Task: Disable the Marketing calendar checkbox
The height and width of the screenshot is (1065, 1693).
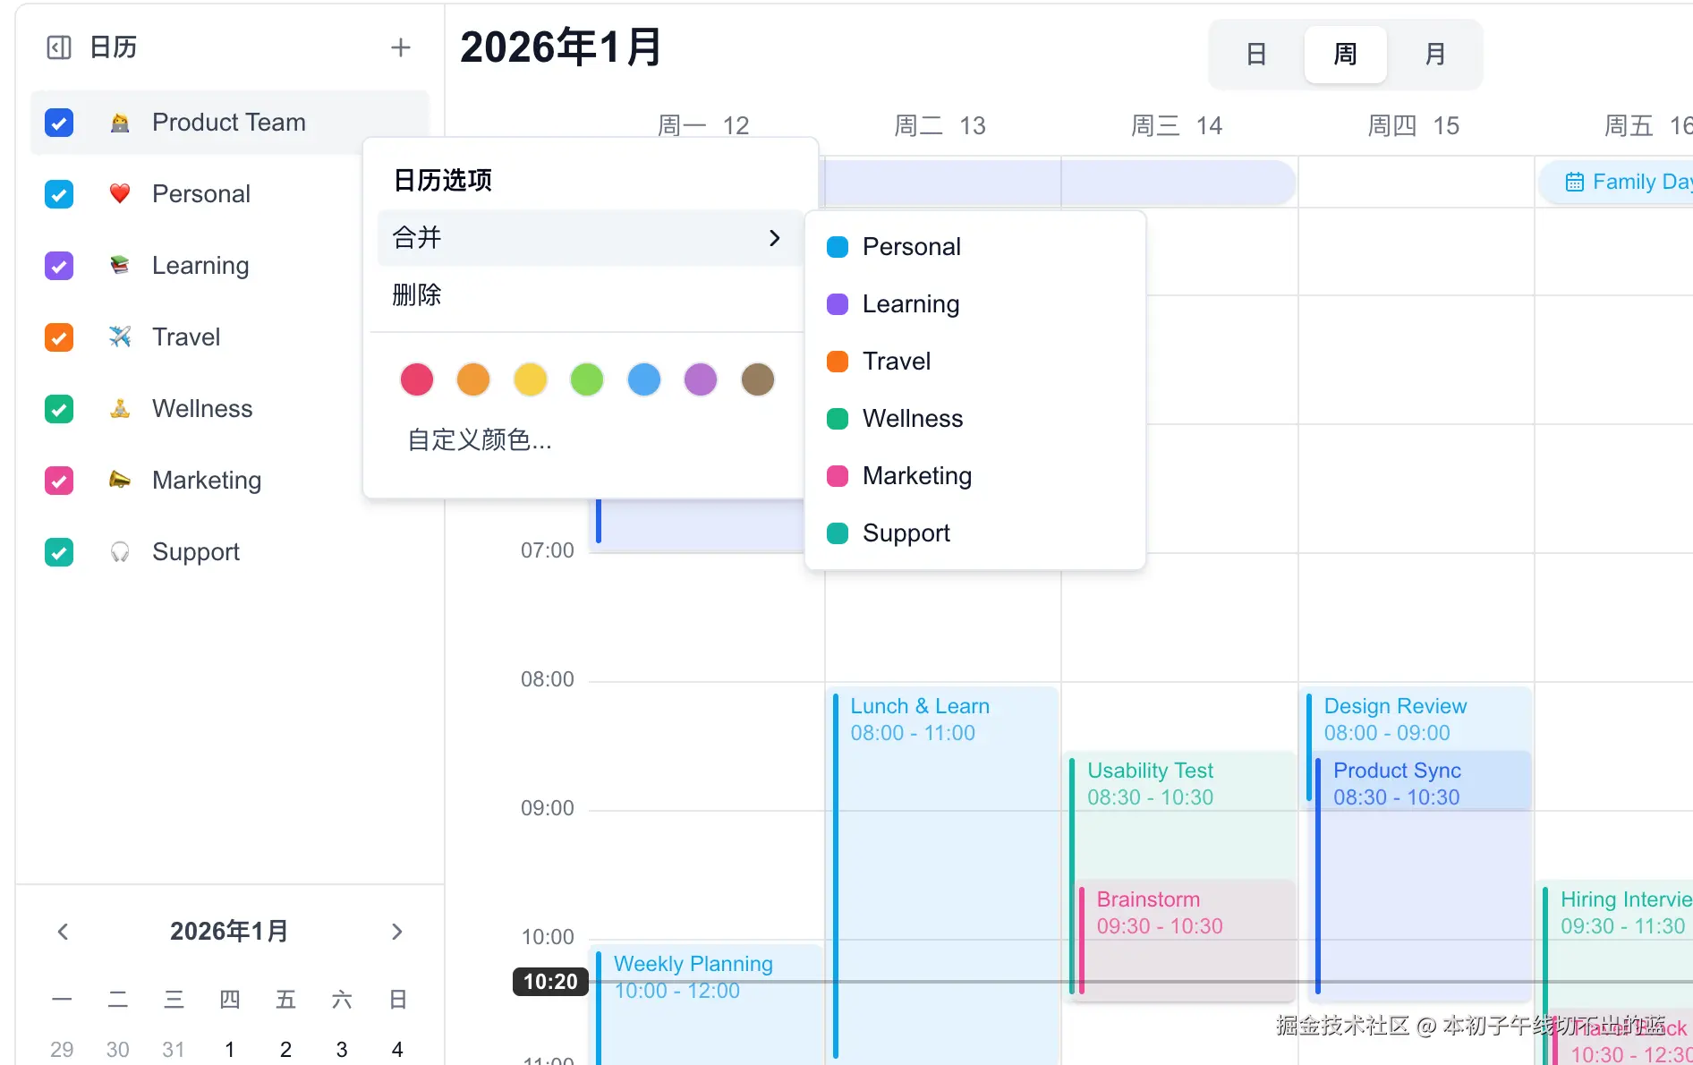Action: (x=59, y=481)
